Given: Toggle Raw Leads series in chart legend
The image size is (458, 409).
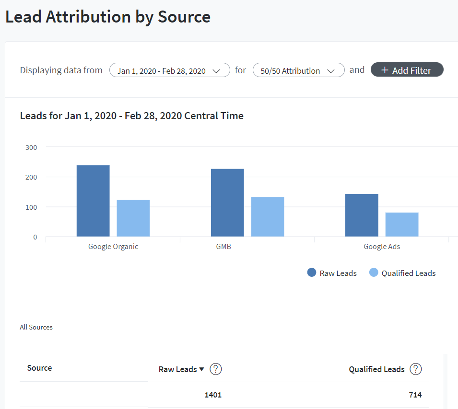Looking at the screenshot, I should tap(332, 273).
